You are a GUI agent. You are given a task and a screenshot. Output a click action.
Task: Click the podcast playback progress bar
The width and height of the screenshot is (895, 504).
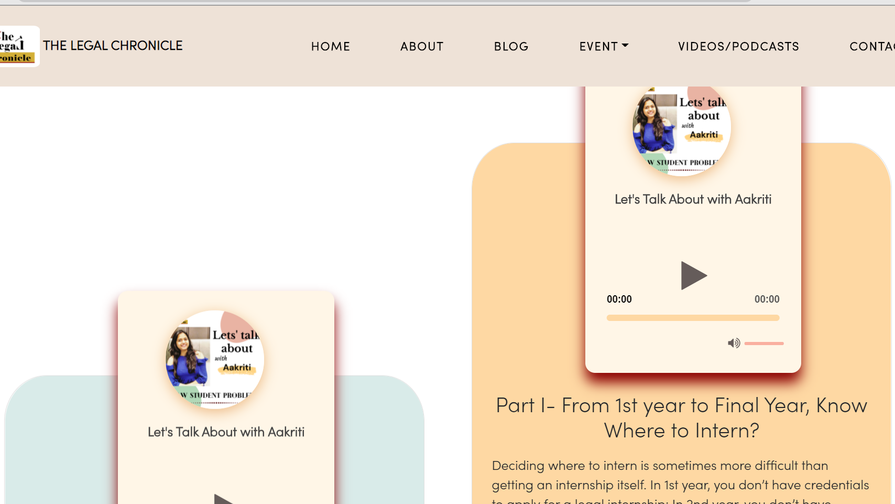coord(693,318)
